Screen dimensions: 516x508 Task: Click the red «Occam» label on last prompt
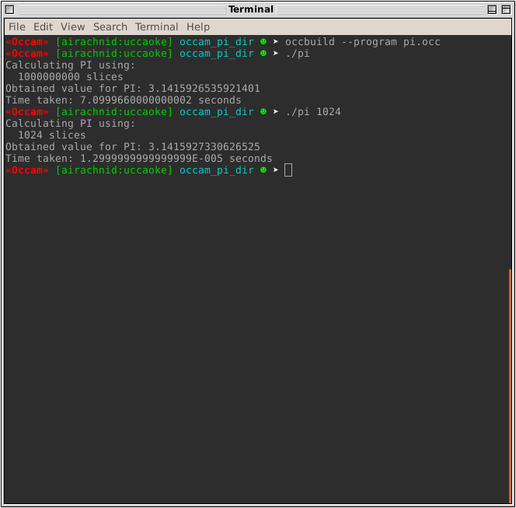click(x=27, y=170)
